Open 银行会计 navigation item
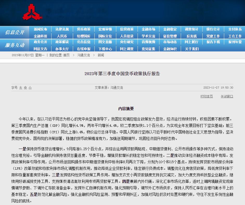 point(213,29)
